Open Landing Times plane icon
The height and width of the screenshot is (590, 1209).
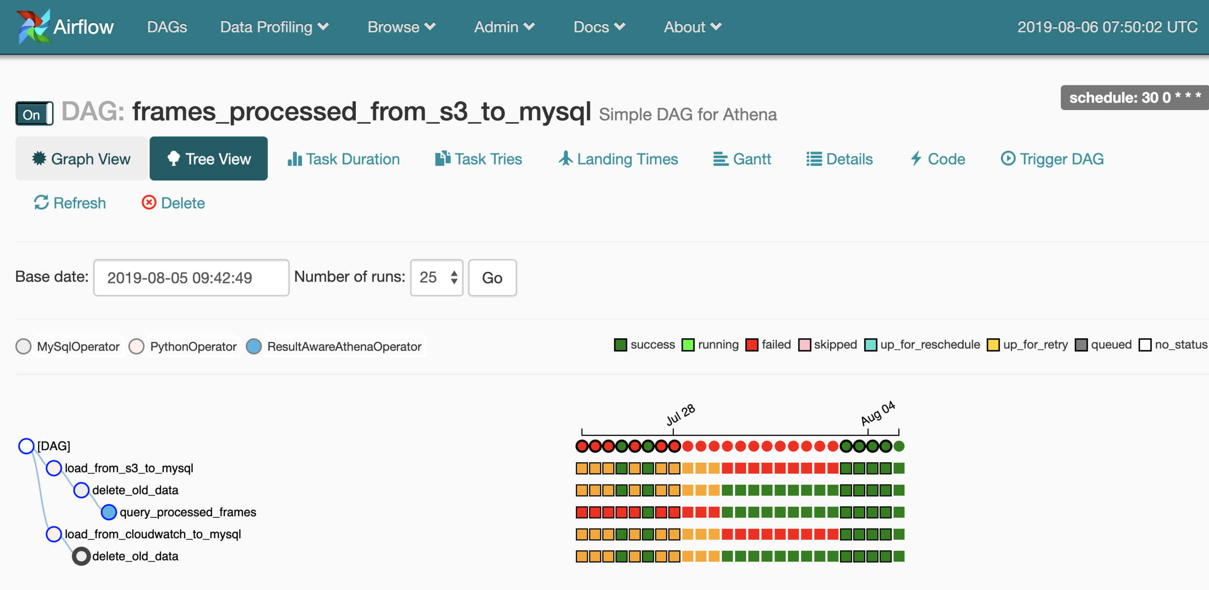[565, 159]
